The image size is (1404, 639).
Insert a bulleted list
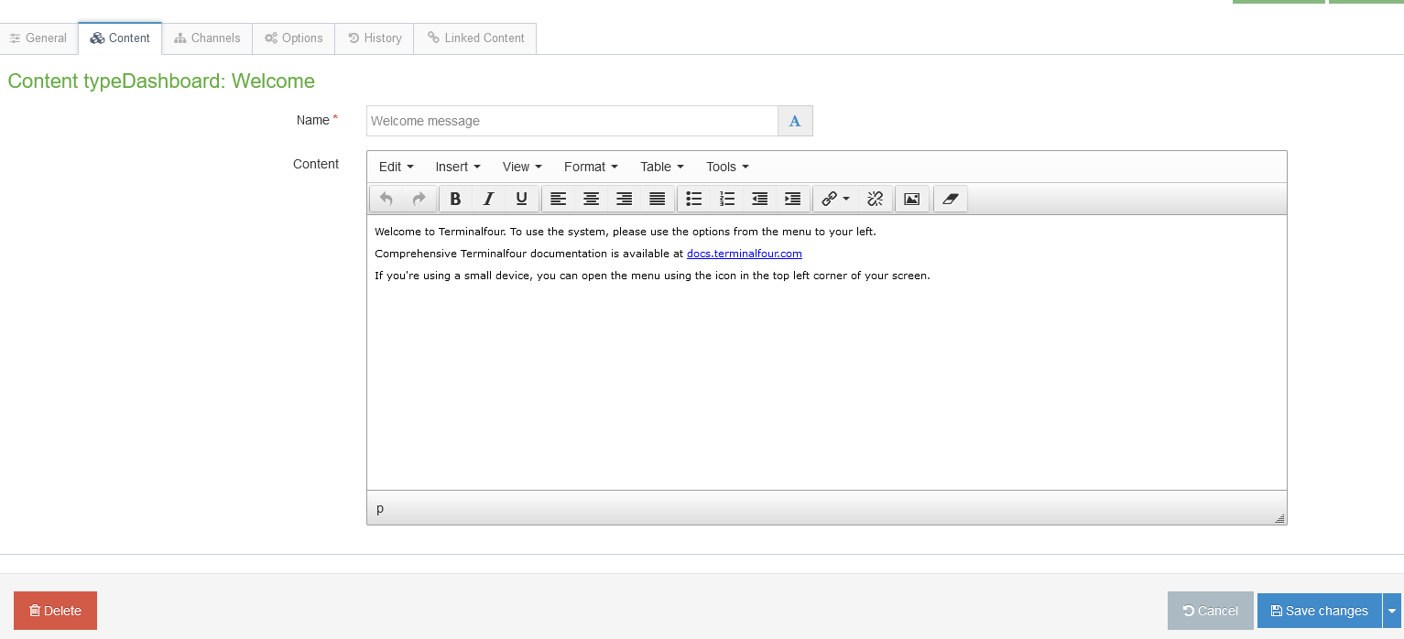(x=693, y=199)
